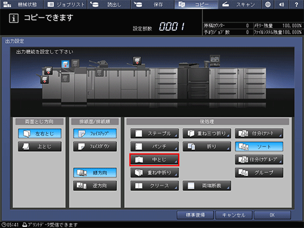304x228 pixels.
Task: Open 仕分けグループ offset group settings
Action: click(x=259, y=160)
